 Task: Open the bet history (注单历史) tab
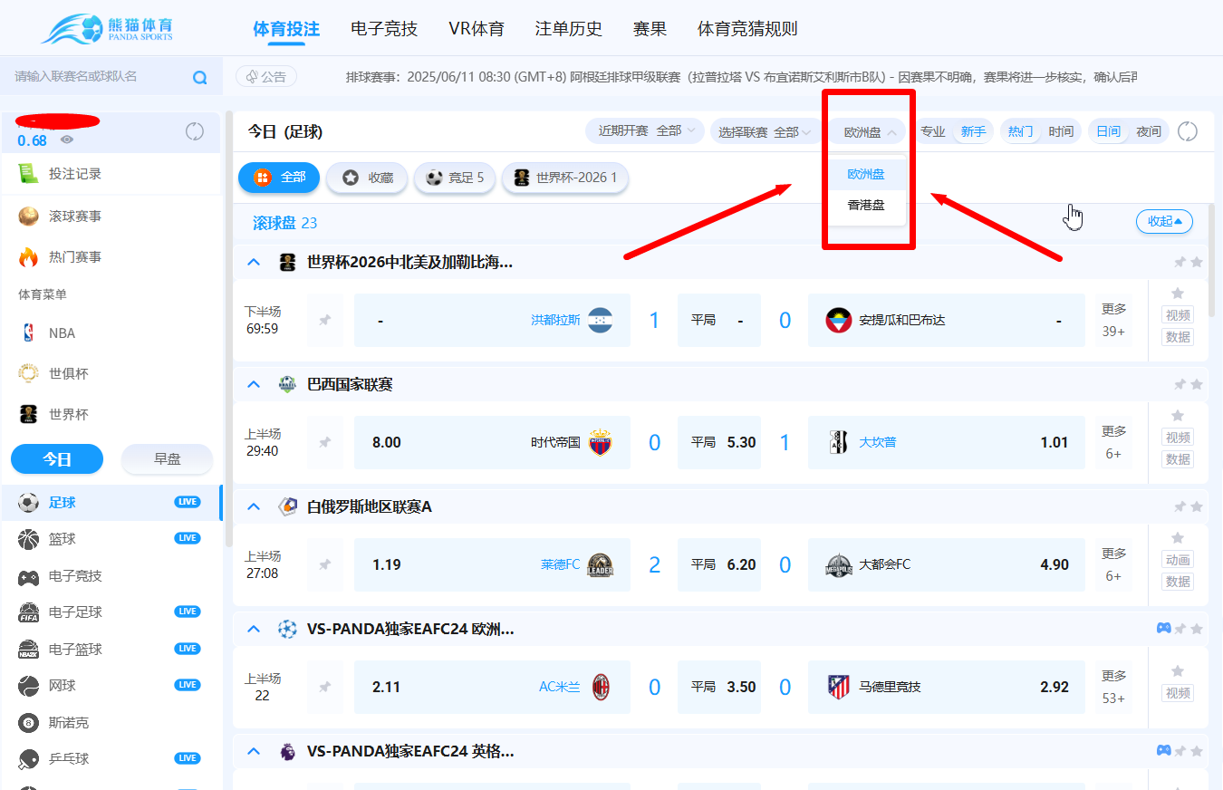[568, 29]
